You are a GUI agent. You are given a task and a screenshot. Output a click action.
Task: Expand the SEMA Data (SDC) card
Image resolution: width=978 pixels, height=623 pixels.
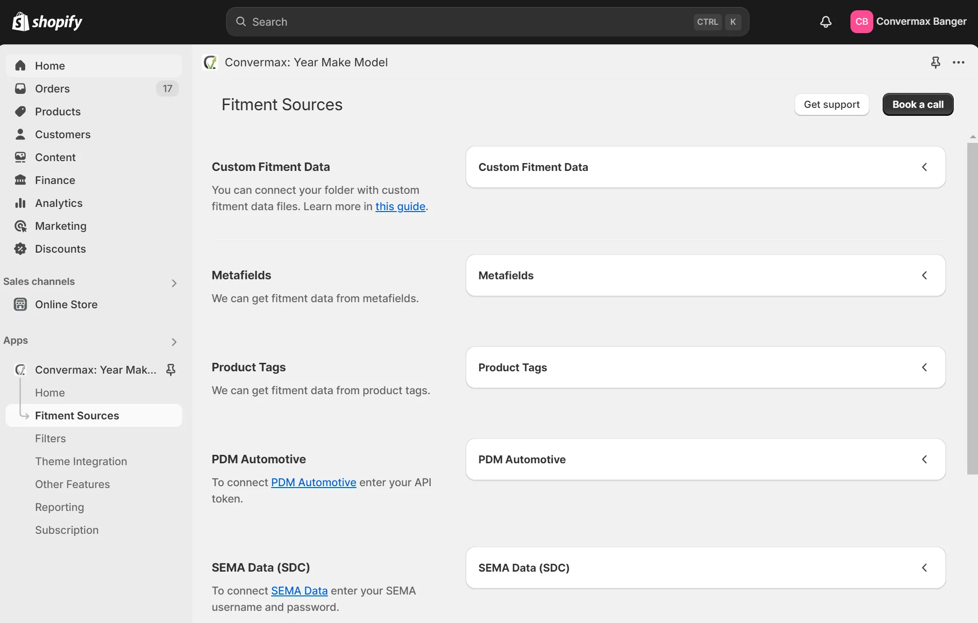(924, 567)
